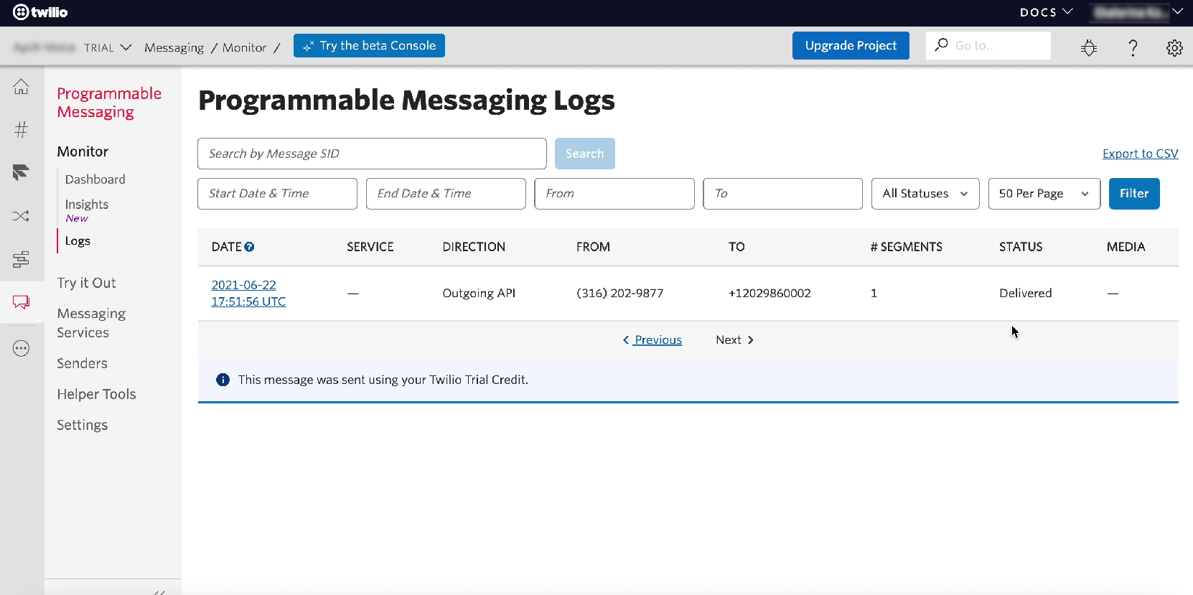Open the Studio shuffle-arrows icon
This screenshot has width=1193, height=595.
(22, 216)
